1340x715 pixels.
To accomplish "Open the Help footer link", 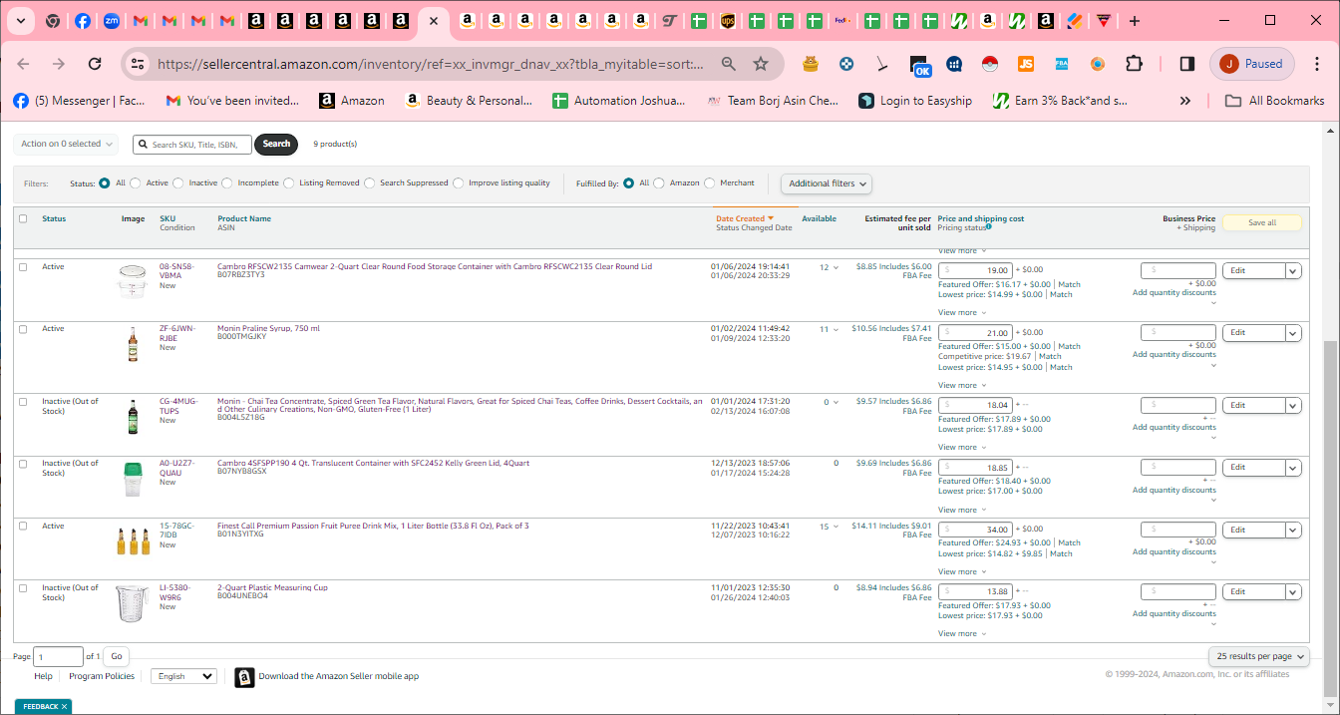I will 43,676.
